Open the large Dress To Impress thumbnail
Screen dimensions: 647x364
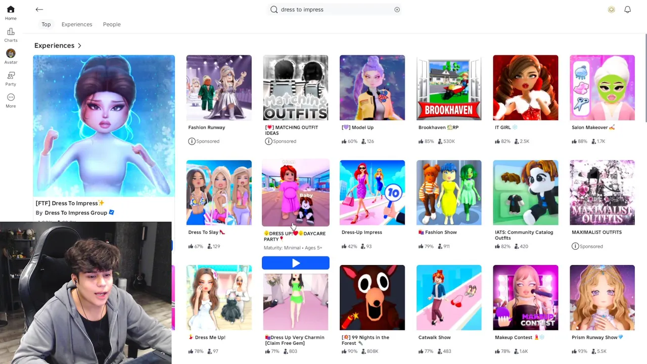[x=104, y=125]
